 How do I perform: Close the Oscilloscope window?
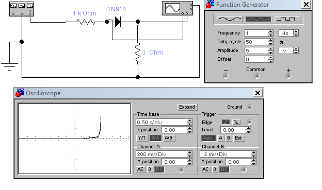coord(257,93)
